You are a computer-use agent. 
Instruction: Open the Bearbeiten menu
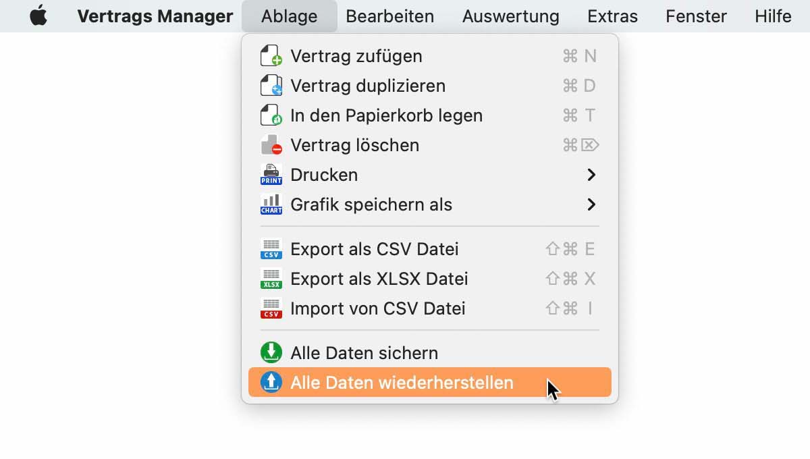coord(389,16)
